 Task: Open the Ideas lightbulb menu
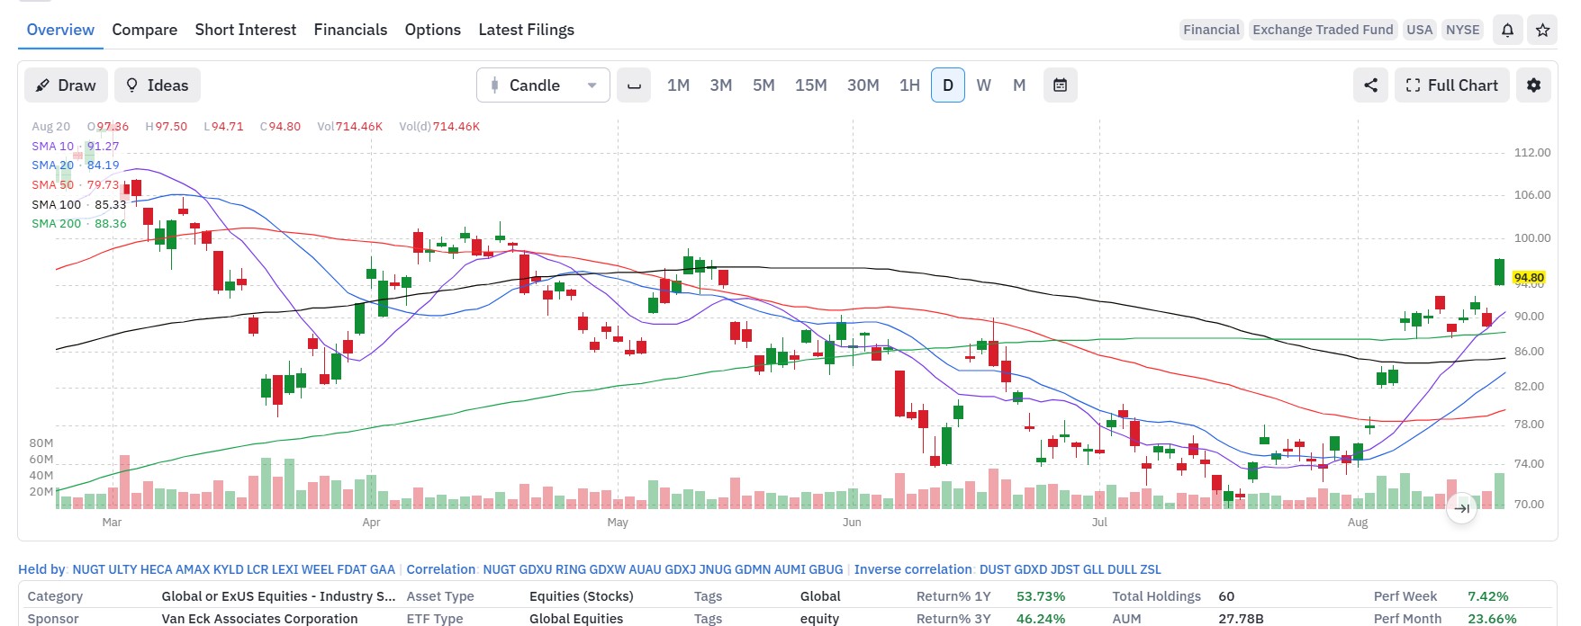[158, 85]
